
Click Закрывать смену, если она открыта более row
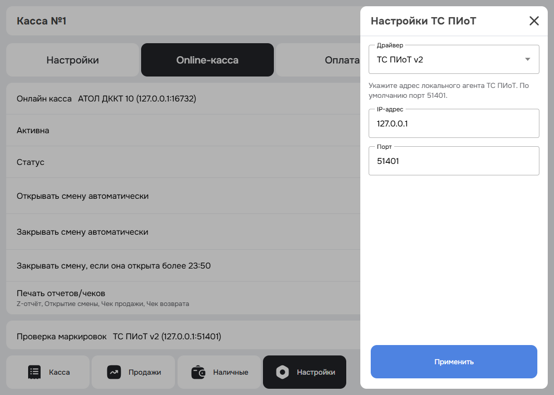pos(183,265)
